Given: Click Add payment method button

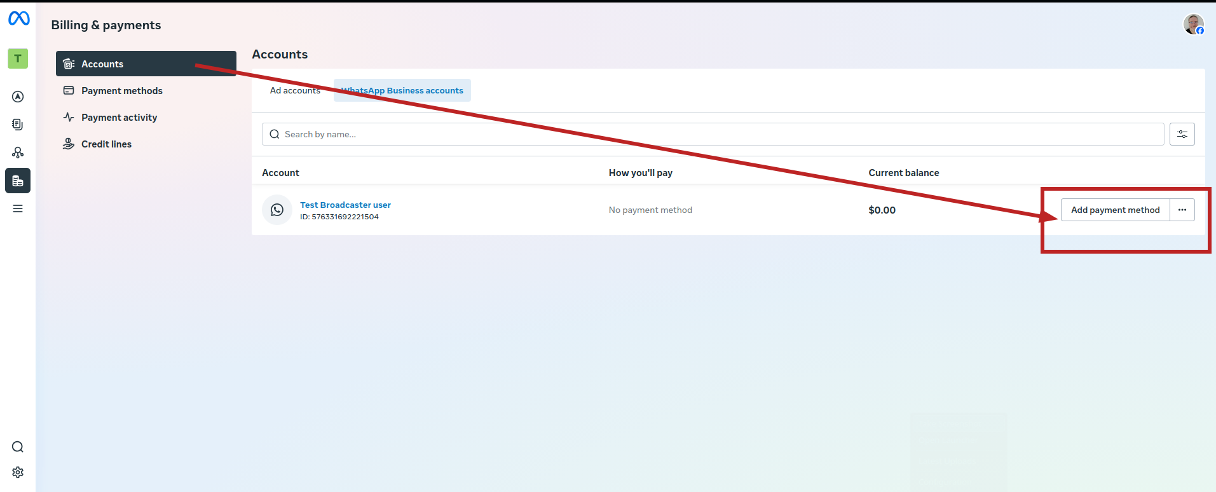Looking at the screenshot, I should pyautogui.click(x=1116, y=210).
